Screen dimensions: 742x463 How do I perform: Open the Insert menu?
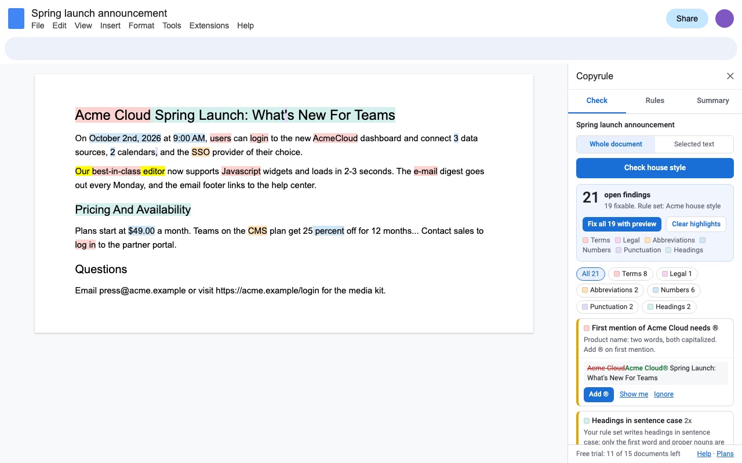click(x=110, y=25)
